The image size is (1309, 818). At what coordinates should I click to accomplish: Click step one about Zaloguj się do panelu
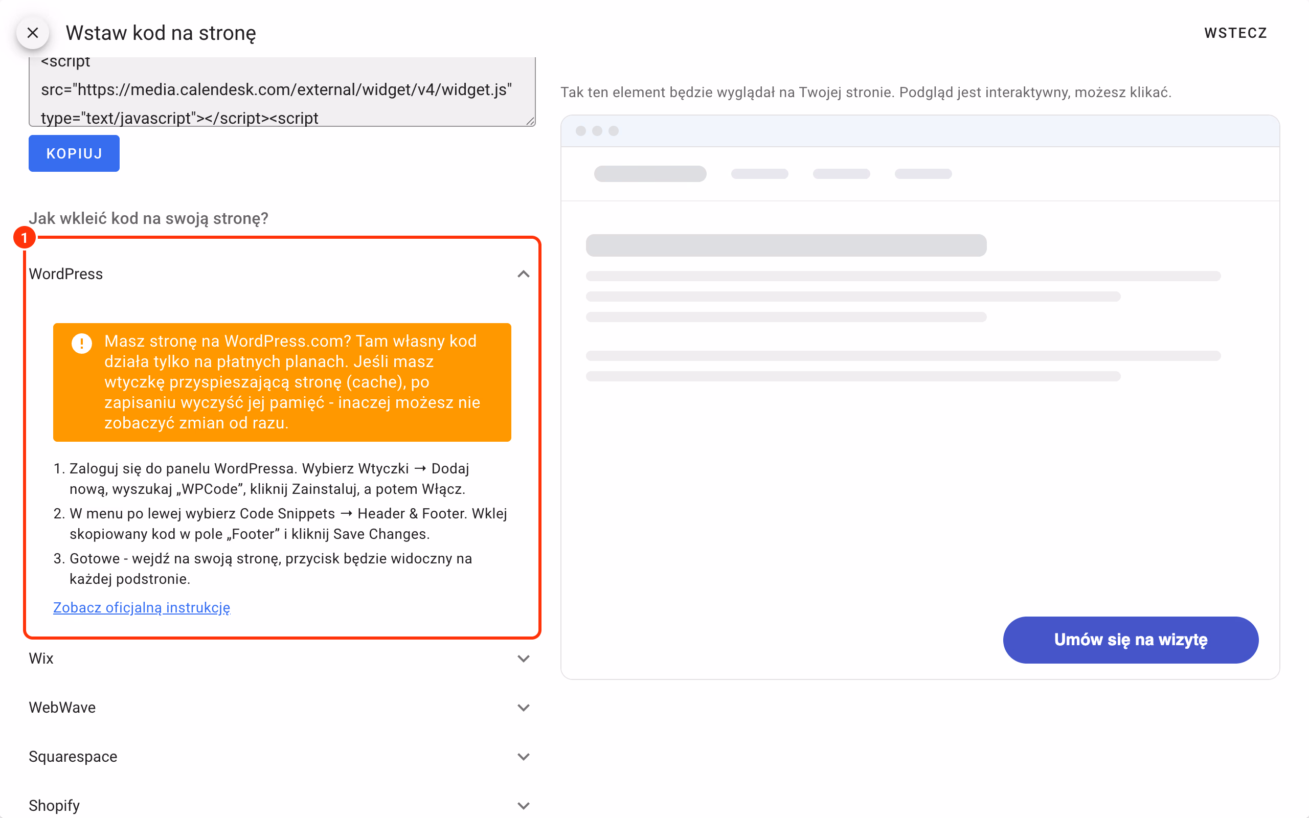tap(269, 479)
